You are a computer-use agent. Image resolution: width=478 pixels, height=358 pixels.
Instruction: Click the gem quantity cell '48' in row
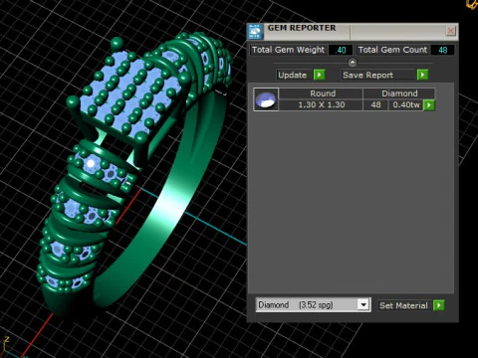pos(375,105)
